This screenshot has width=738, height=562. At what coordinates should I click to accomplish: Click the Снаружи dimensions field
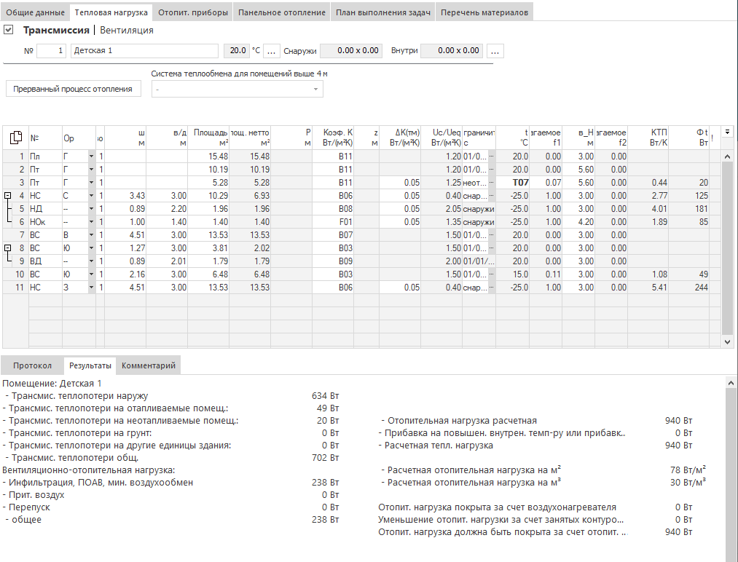point(351,51)
